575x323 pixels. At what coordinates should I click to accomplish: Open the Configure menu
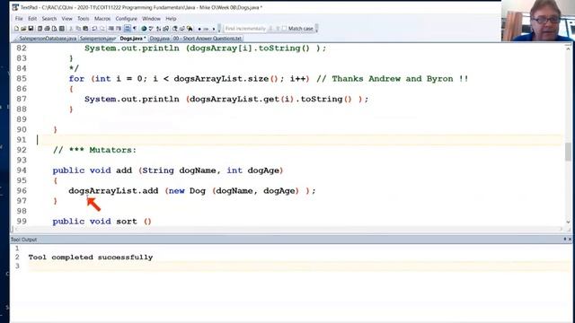(126, 18)
